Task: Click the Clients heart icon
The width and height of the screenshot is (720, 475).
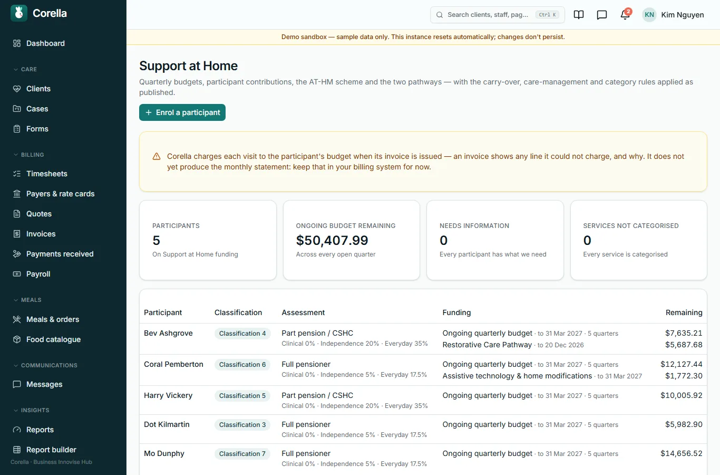Action: [x=17, y=89]
